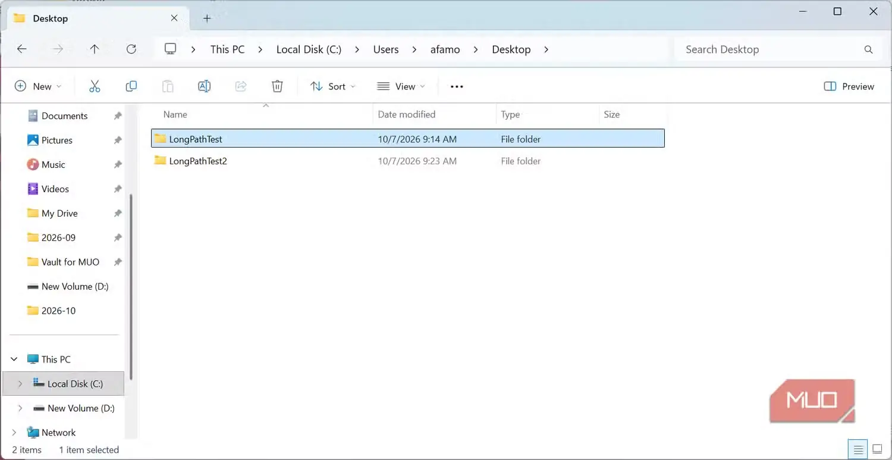Screen dimensions: 892x460
Task: Select the Desktop tab
Action: (96, 18)
